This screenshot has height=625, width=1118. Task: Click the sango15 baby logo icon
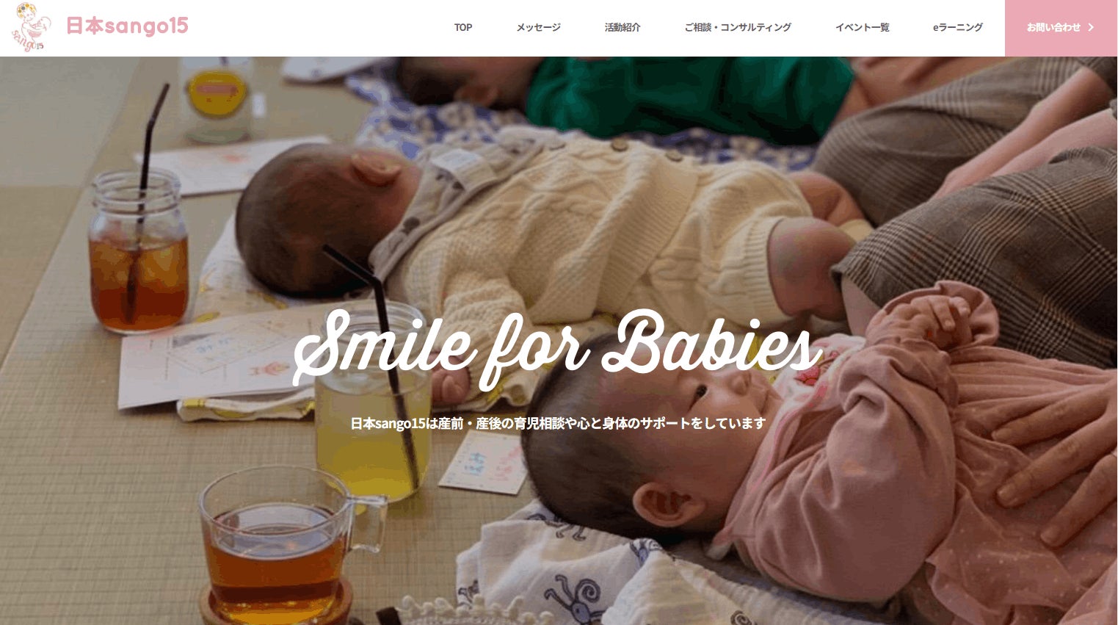coord(31,27)
